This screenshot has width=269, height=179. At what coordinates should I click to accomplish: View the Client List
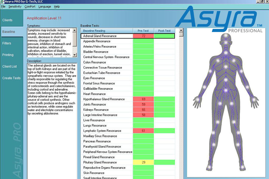(9, 67)
